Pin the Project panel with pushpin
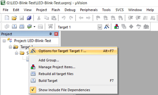 (x=51, y=34)
